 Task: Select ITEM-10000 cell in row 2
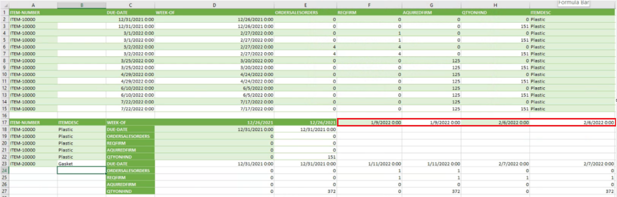tap(33, 19)
